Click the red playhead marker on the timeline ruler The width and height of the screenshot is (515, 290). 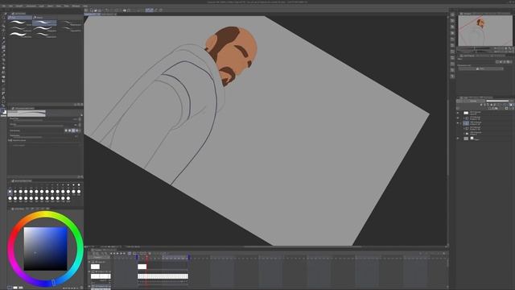coord(146,258)
